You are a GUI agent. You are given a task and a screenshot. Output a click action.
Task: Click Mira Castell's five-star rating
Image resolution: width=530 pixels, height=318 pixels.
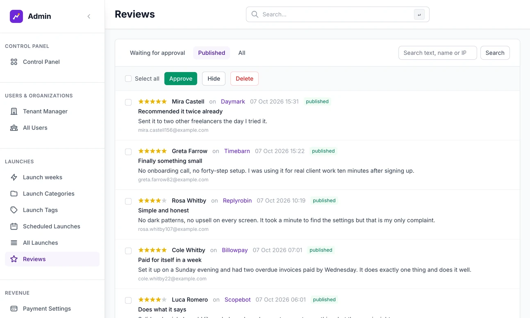(152, 101)
